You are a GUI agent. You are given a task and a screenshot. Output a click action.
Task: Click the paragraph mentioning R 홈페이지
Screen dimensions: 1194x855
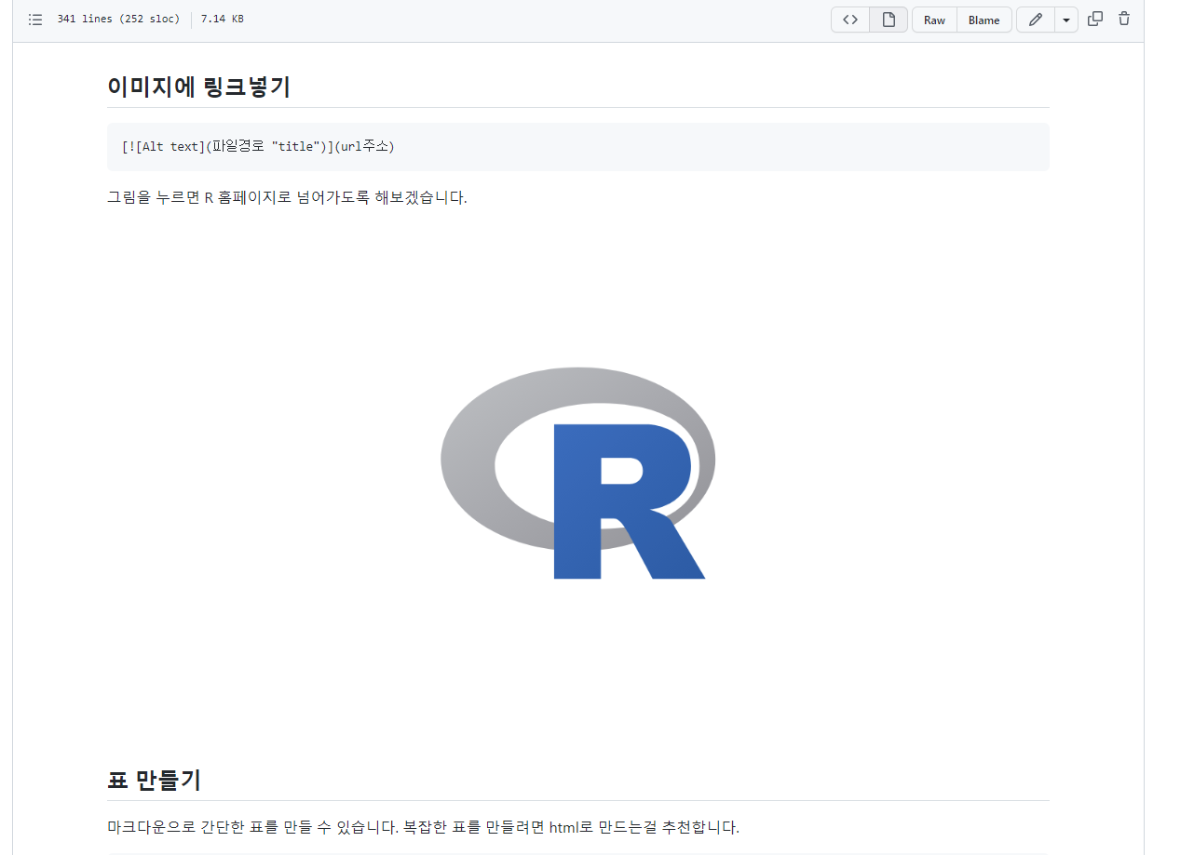tap(287, 197)
